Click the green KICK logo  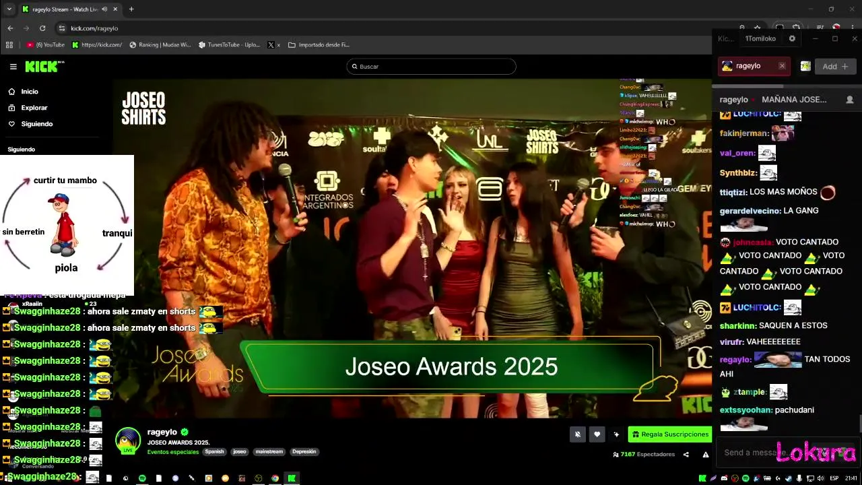(x=44, y=66)
